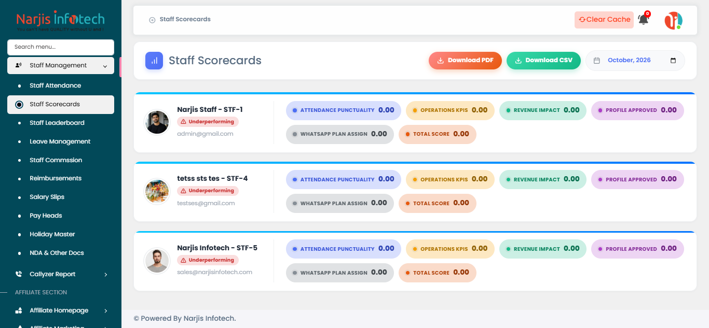709x328 pixels.
Task: Click the email admin@gmail.com
Action: pyautogui.click(x=205, y=134)
